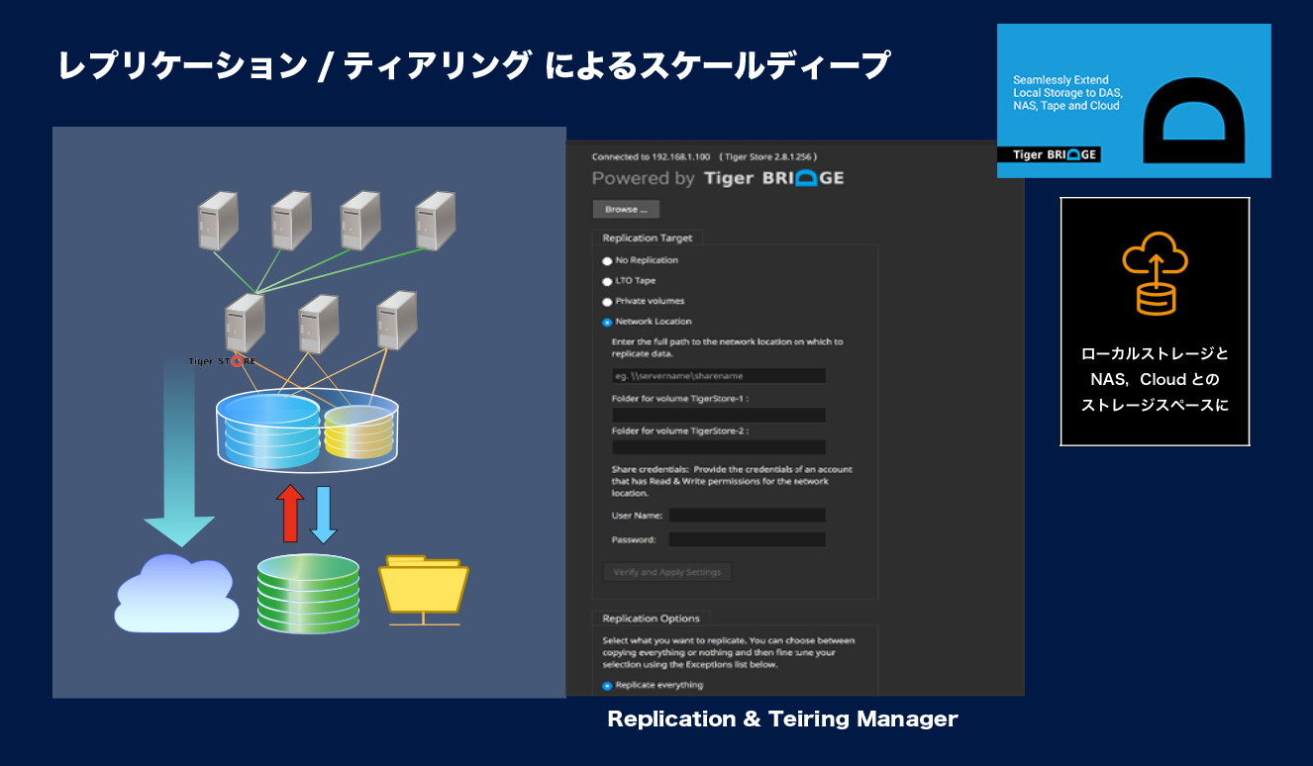The image size is (1313, 766).
Task: Click the green disk stack icon
Action: pyautogui.click(x=308, y=594)
